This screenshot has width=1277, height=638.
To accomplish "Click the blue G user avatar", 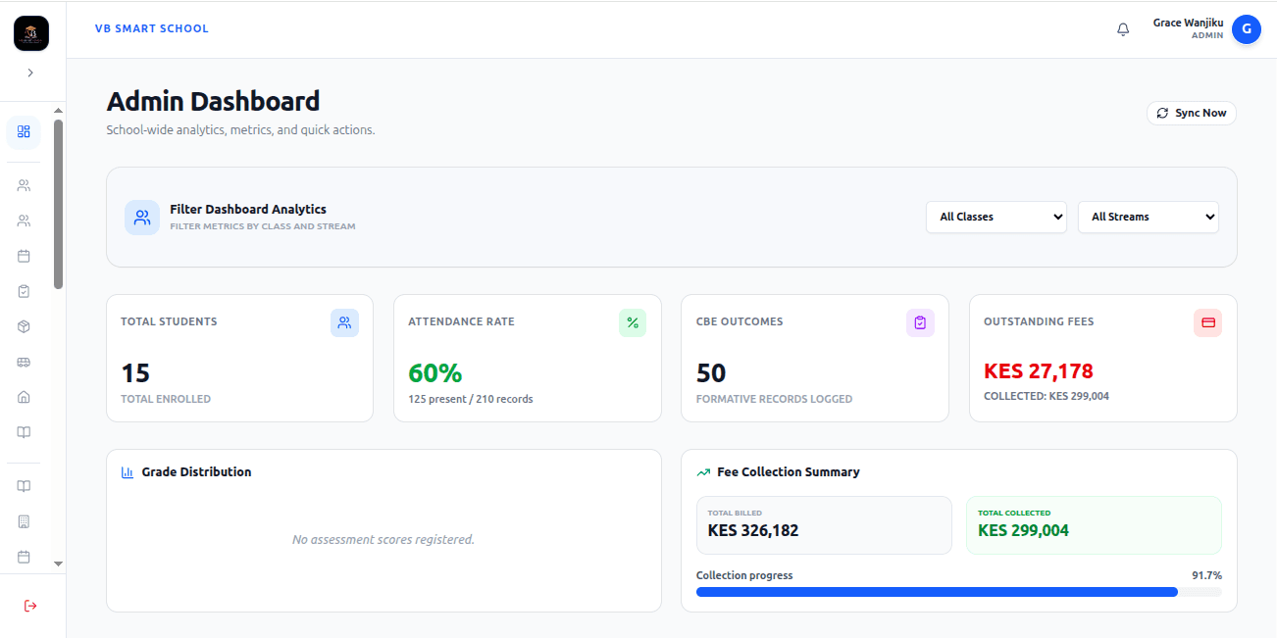I will [1246, 29].
